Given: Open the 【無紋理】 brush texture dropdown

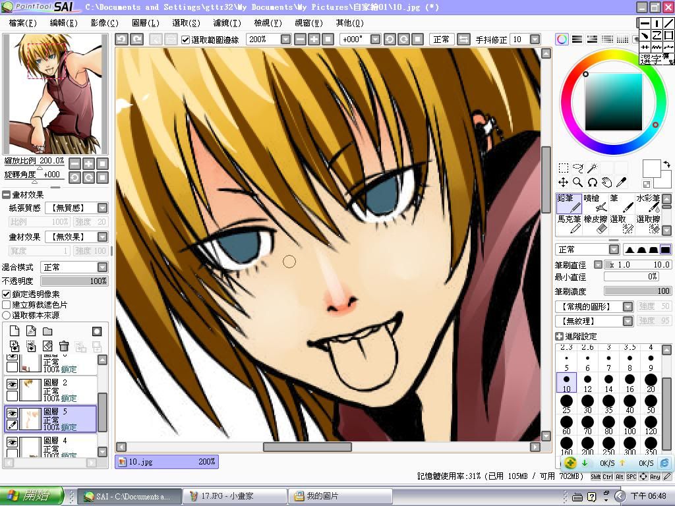Looking at the screenshot, I should (628, 321).
